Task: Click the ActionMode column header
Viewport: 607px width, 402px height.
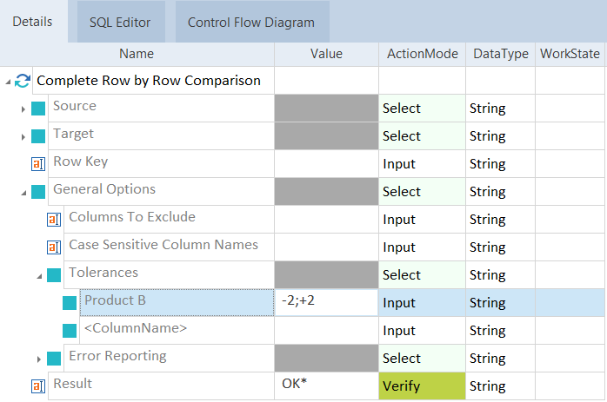Action: (x=423, y=54)
